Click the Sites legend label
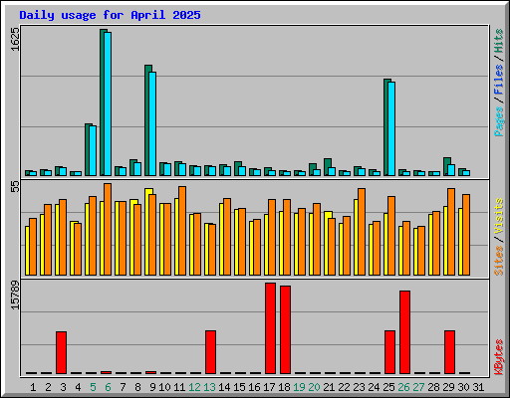This screenshot has width=510, height=398. 499,261
